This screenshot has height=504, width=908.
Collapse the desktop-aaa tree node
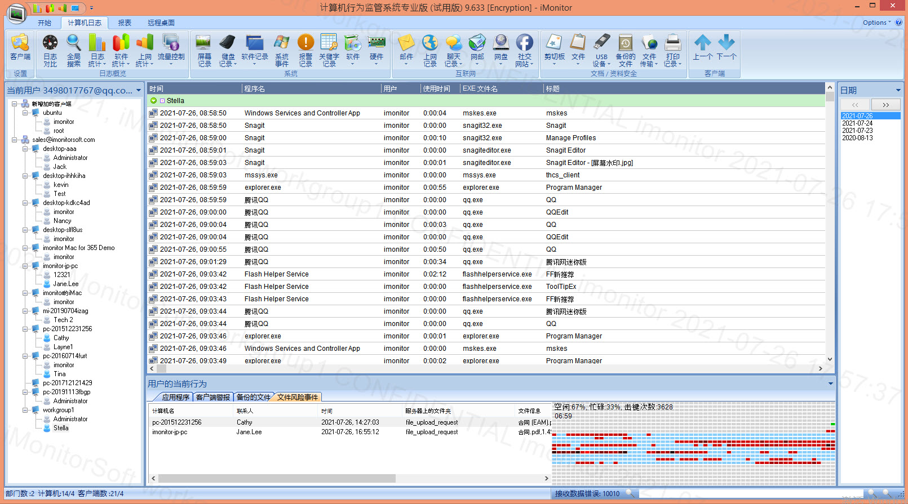(x=25, y=149)
